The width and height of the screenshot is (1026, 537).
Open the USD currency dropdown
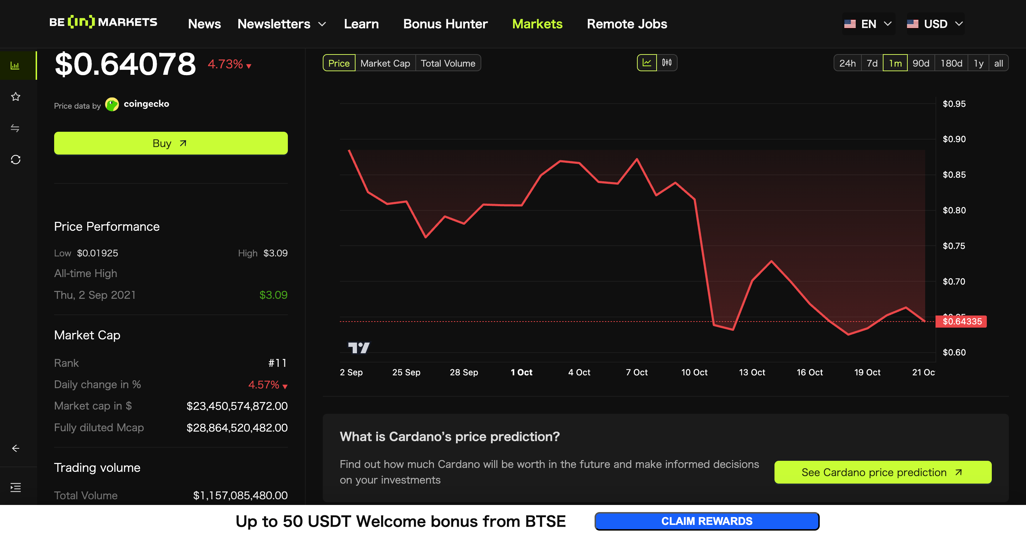[x=935, y=24]
